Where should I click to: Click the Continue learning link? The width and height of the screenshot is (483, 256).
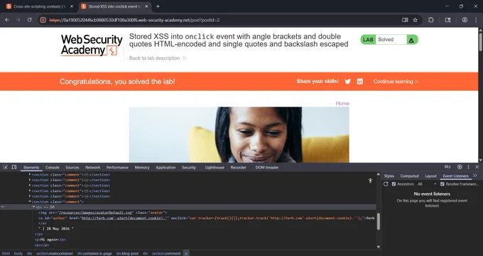(x=396, y=82)
